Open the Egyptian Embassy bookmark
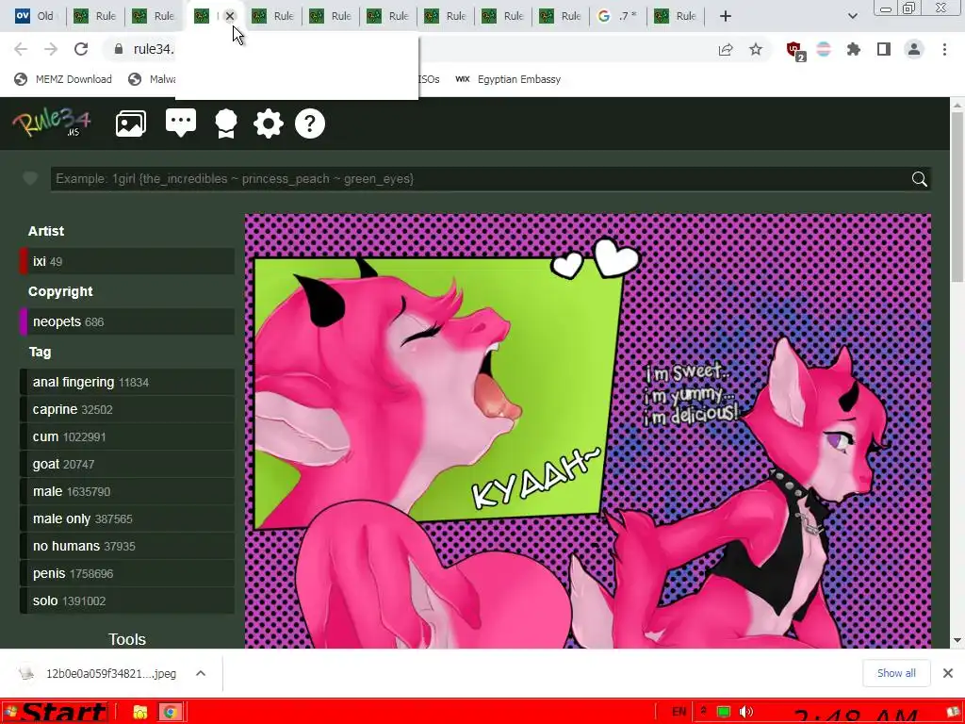The width and height of the screenshot is (965, 724). click(508, 79)
